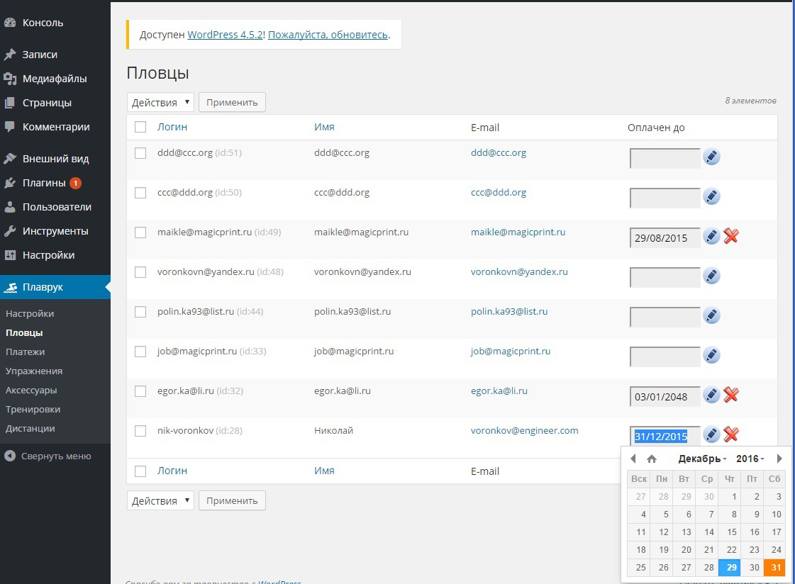Click the Плагины icon in the sidebar
The width and height of the screenshot is (795, 584).
click(10, 183)
